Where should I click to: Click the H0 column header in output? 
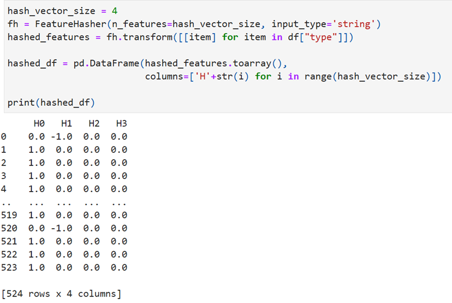(39, 124)
